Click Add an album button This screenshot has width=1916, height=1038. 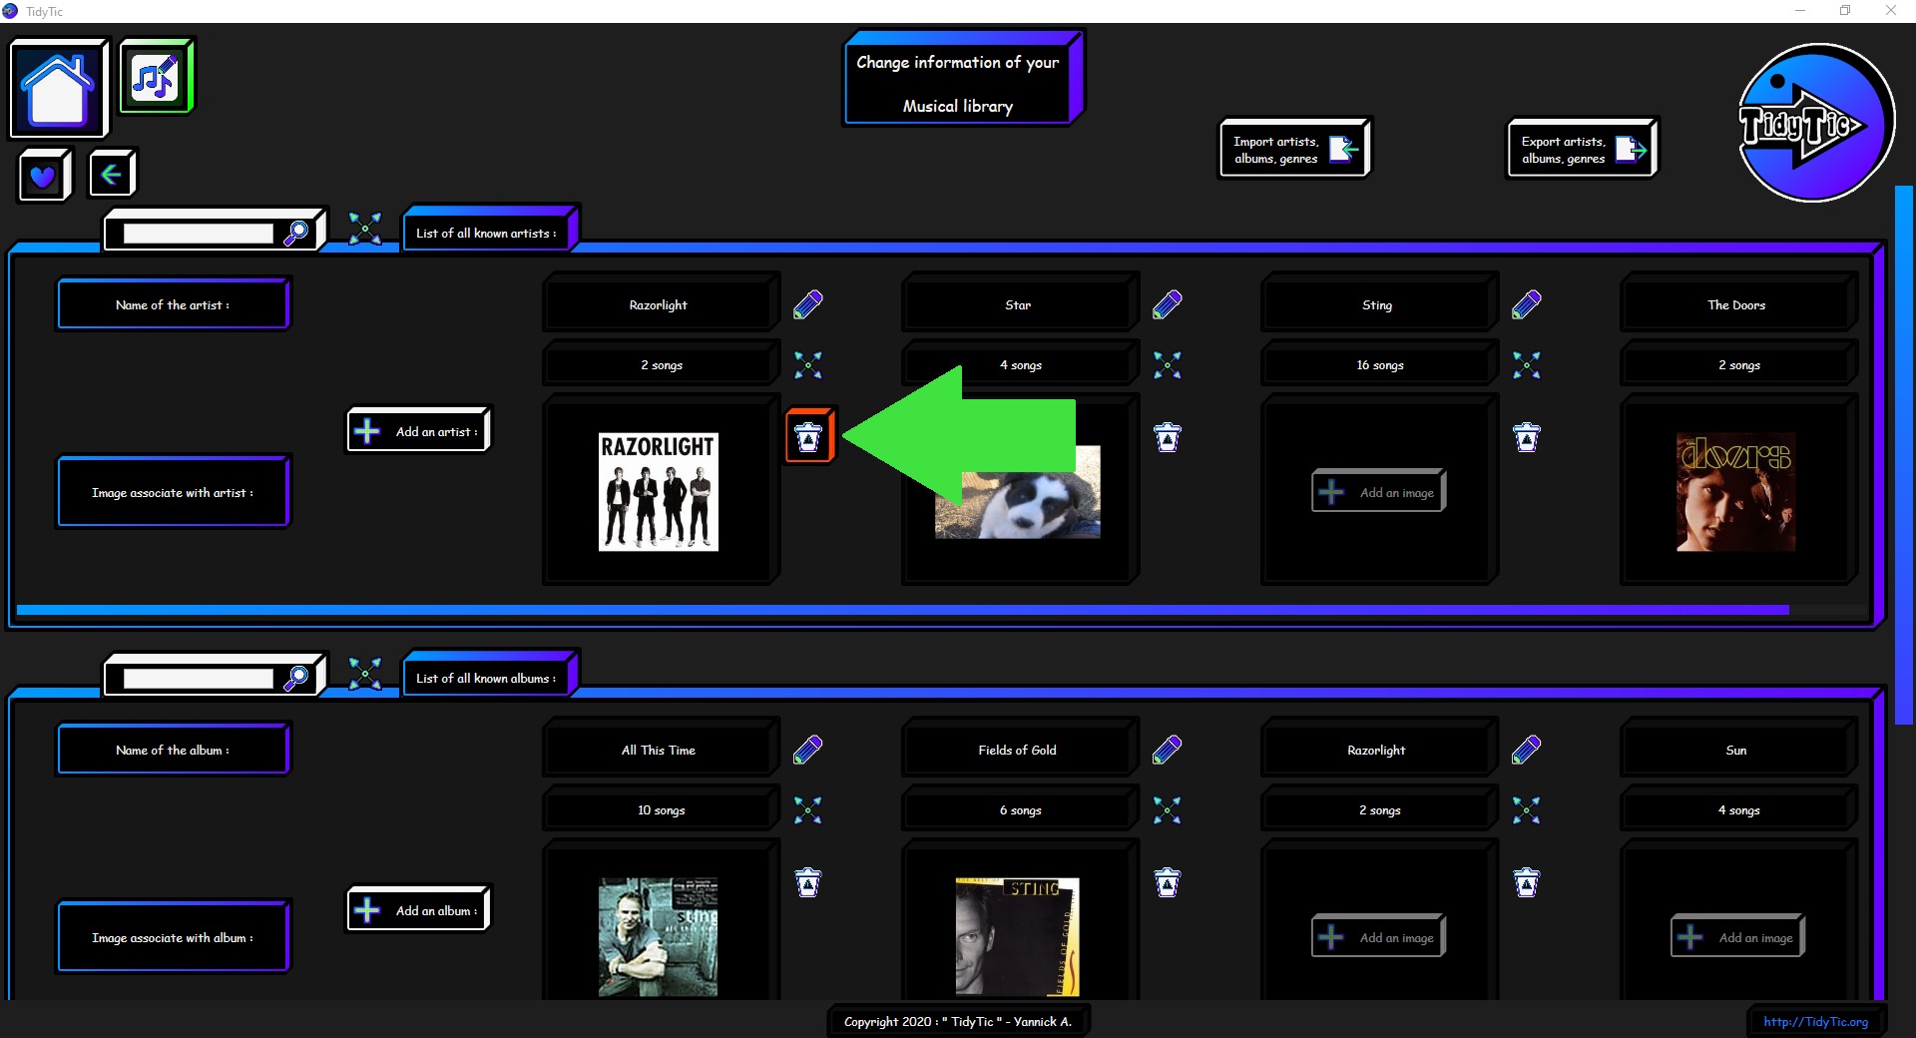tap(419, 909)
